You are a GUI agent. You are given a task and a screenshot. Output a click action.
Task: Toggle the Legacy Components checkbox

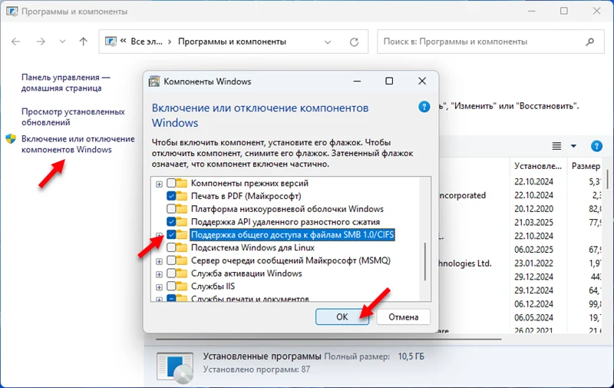click(x=171, y=183)
